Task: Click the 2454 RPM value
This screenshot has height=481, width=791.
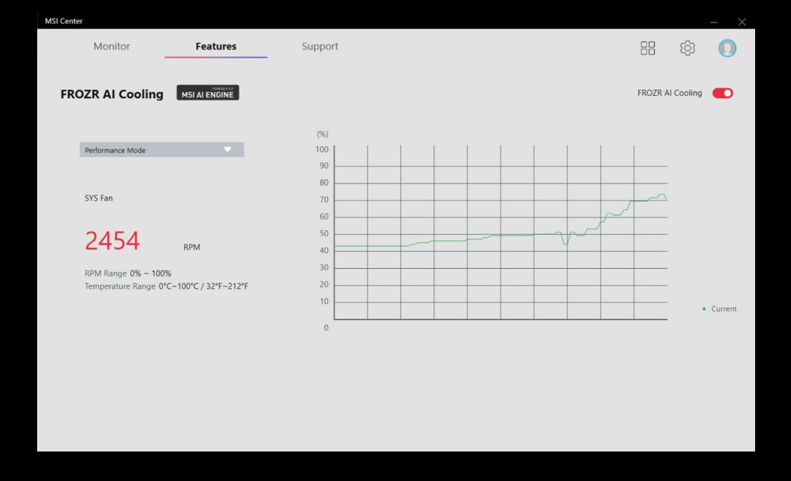Action: (x=112, y=241)
